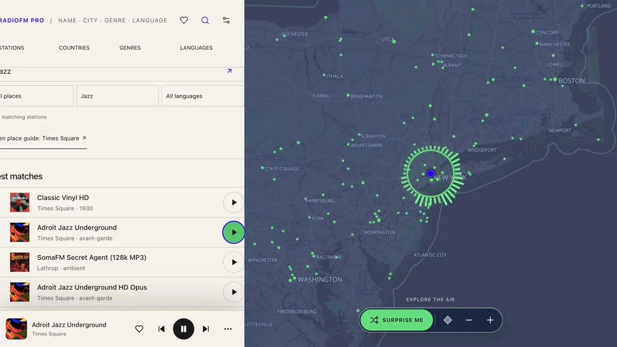The image size is (617, 347).
Task: Switch to Genres tab
Action: 130,48
